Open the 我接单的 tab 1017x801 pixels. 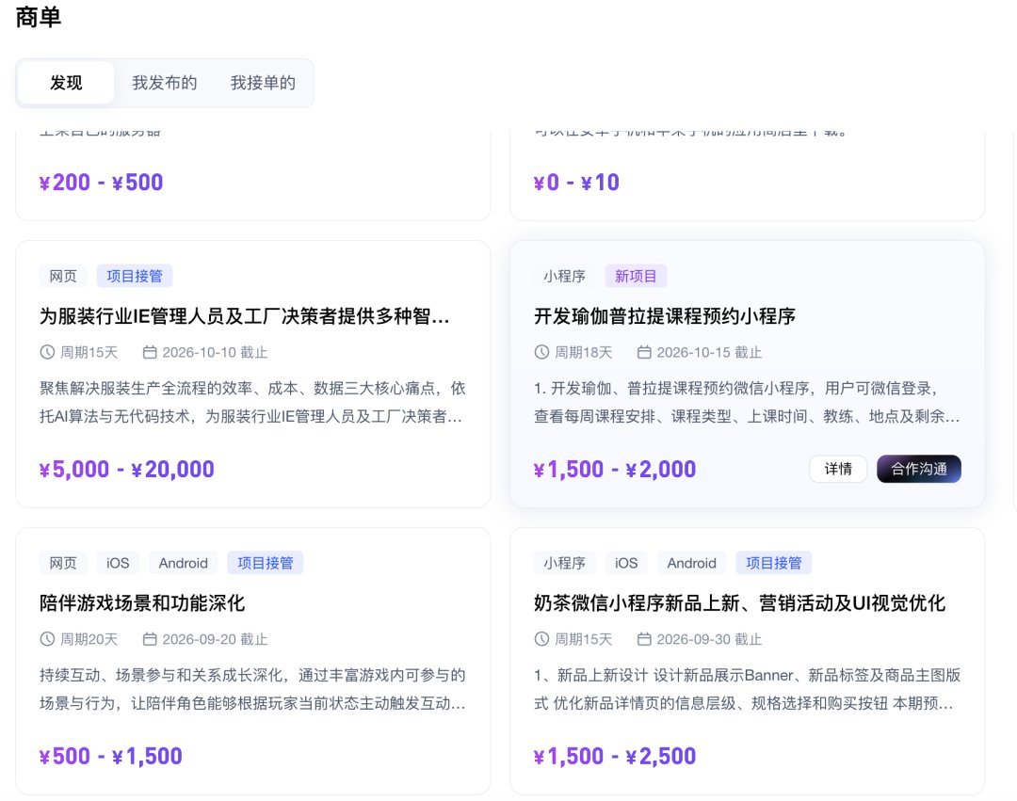[263, 83]
